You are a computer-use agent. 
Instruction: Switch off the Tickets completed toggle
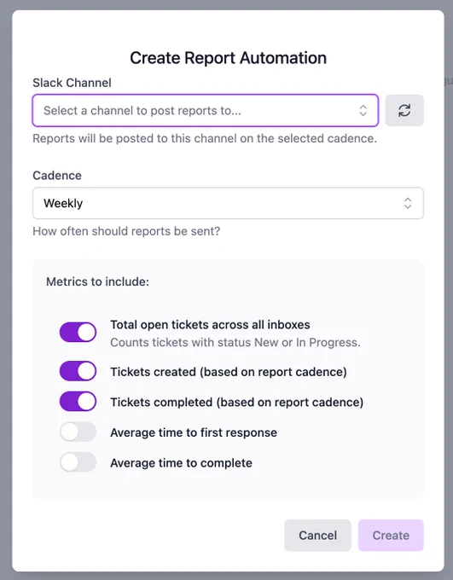tap(78, 402)
